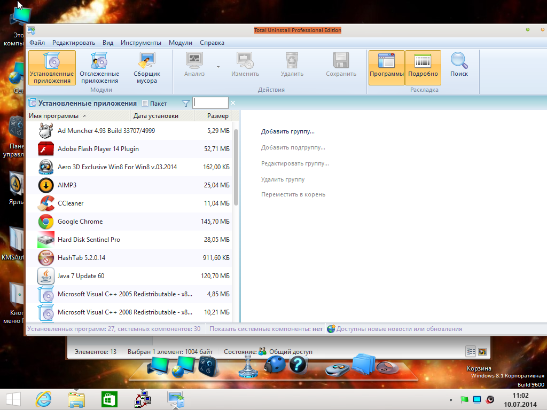Open Internet Explorer from the taskbar
This screenshot has width=547, height=410.
pyautogui.click(x=44, y=399)
